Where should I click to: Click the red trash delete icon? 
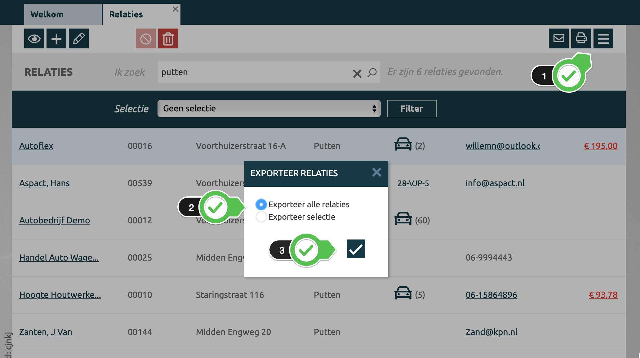point(168,39)
